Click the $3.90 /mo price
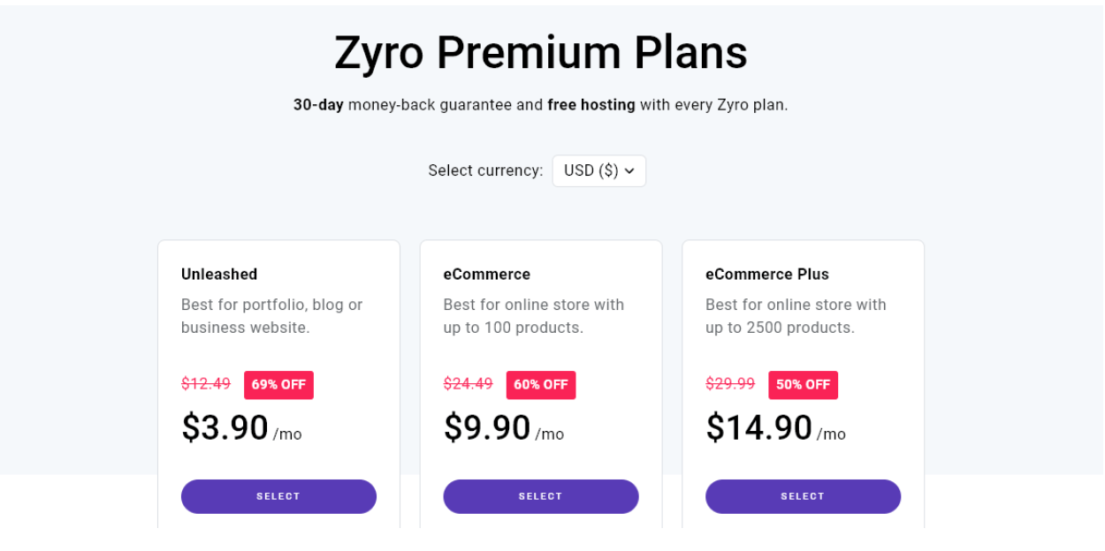Image resolution: width=1105 pixels, height=551 pixels. point(241,428)
